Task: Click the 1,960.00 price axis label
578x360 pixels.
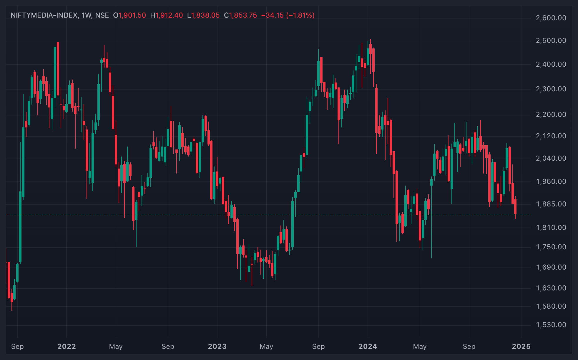Action: pos(551,181)
